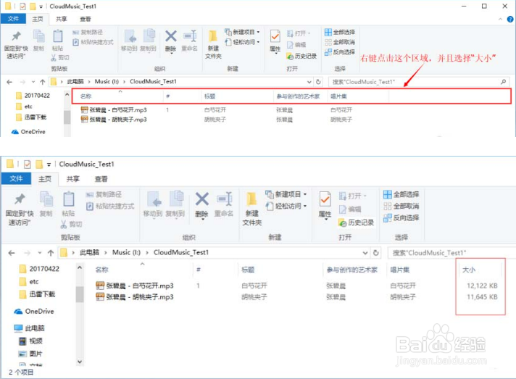Select 20170422 folder in top window tree
The image size is (516, 379).
click(33, 96)
